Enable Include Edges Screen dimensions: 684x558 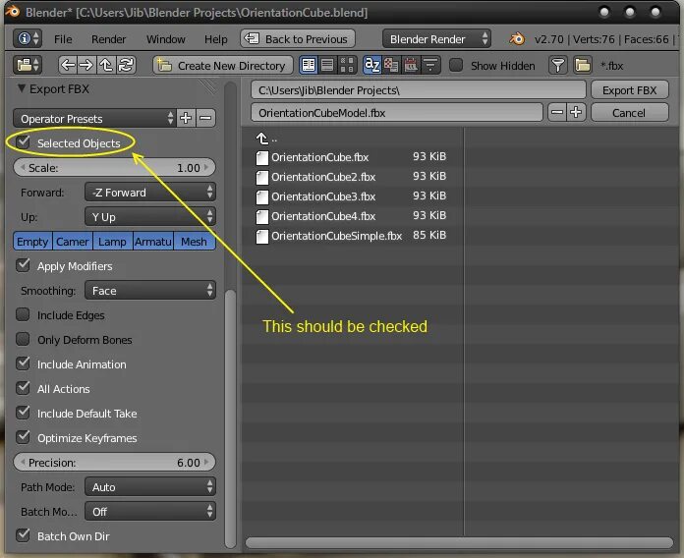click(23, 314)
